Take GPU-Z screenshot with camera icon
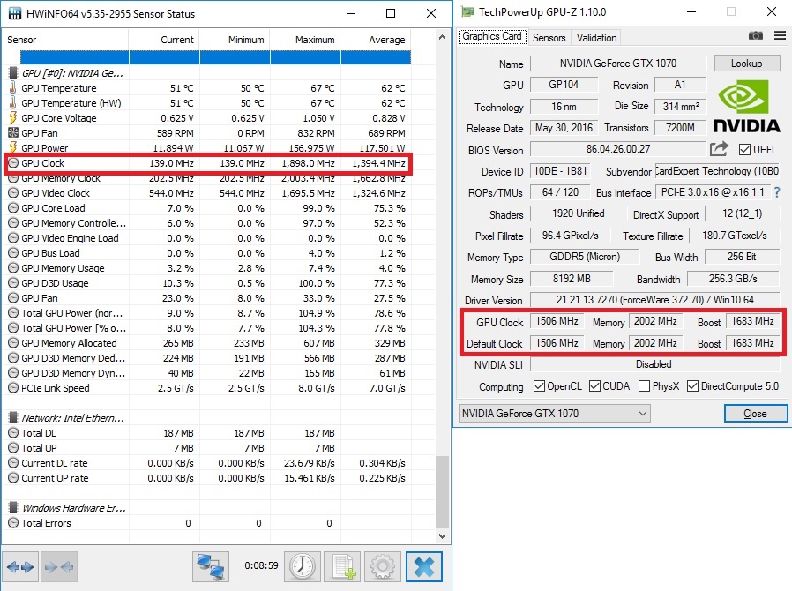The height and width of the screenshot is (591, 792). pyautogui.click(x=756, y=35)
